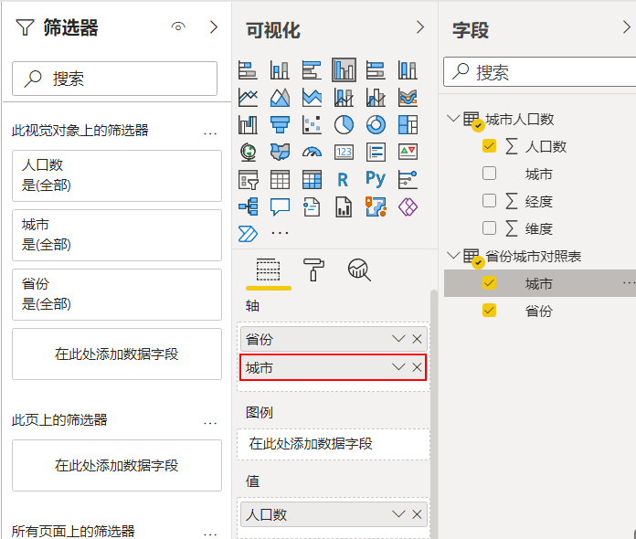Select the waterfall chart visual
The height and width of the screenshot is (539, 636).
(x=248, y=125)
